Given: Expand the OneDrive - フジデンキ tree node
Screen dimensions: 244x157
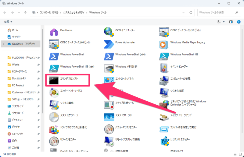Looking at the screenshot, I should (4, 44).
